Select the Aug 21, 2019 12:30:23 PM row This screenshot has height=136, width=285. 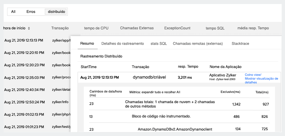point(24,65)
